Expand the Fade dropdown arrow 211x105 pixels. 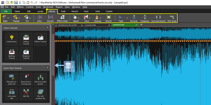point(127,18)
